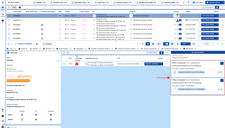Open IVR instructions icon for order 6478392

(42, 25)
